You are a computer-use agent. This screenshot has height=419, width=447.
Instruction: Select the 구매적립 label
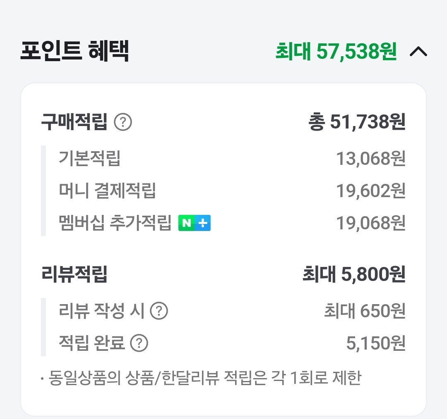click(x=74, y=122)
